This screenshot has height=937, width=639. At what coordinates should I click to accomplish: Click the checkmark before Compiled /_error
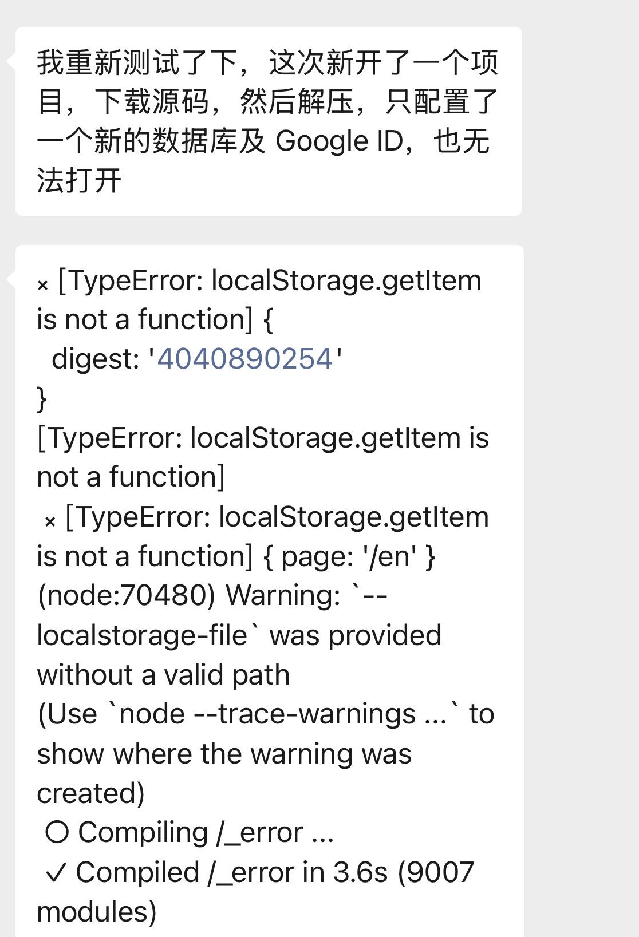56,872
